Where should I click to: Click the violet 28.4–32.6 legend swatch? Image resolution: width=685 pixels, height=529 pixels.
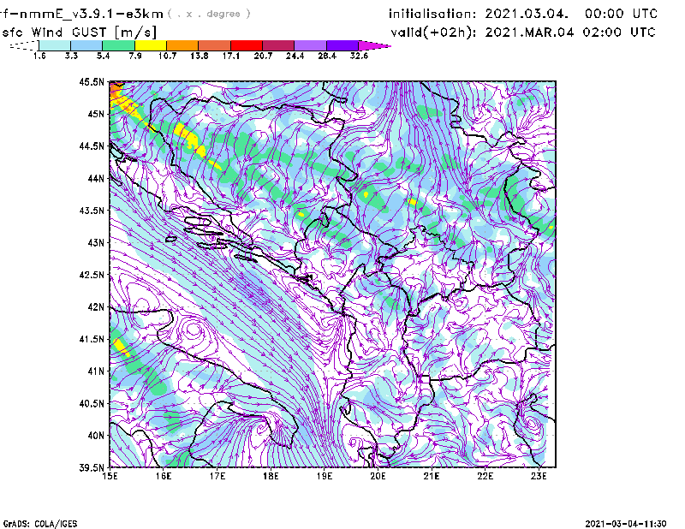click(x=342, y=45)
